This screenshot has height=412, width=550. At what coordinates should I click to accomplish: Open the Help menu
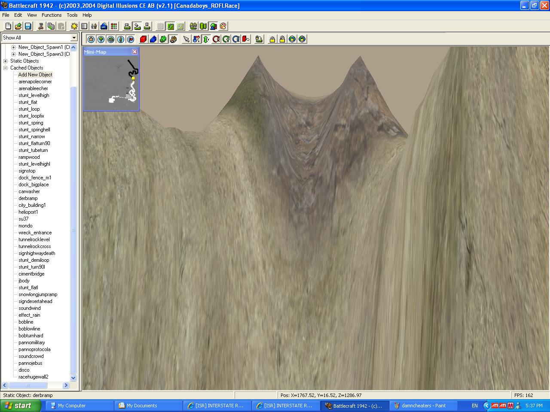[87, 15]
